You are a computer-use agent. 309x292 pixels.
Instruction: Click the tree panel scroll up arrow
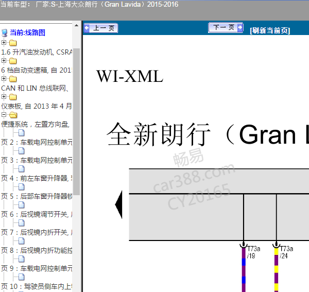pos(76,26)
